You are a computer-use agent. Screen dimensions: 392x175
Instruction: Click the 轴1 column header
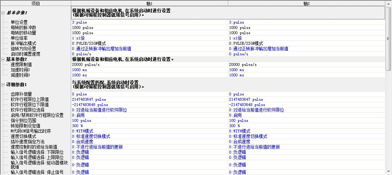(x=149, y=3)
